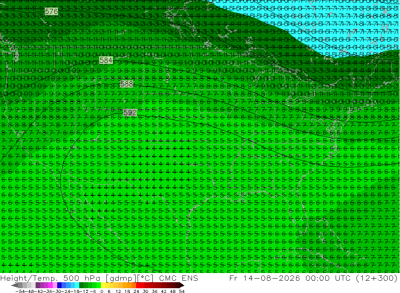400x293 pixels.
Task: Click the 584 contour height label
Action: coord(106,60)
